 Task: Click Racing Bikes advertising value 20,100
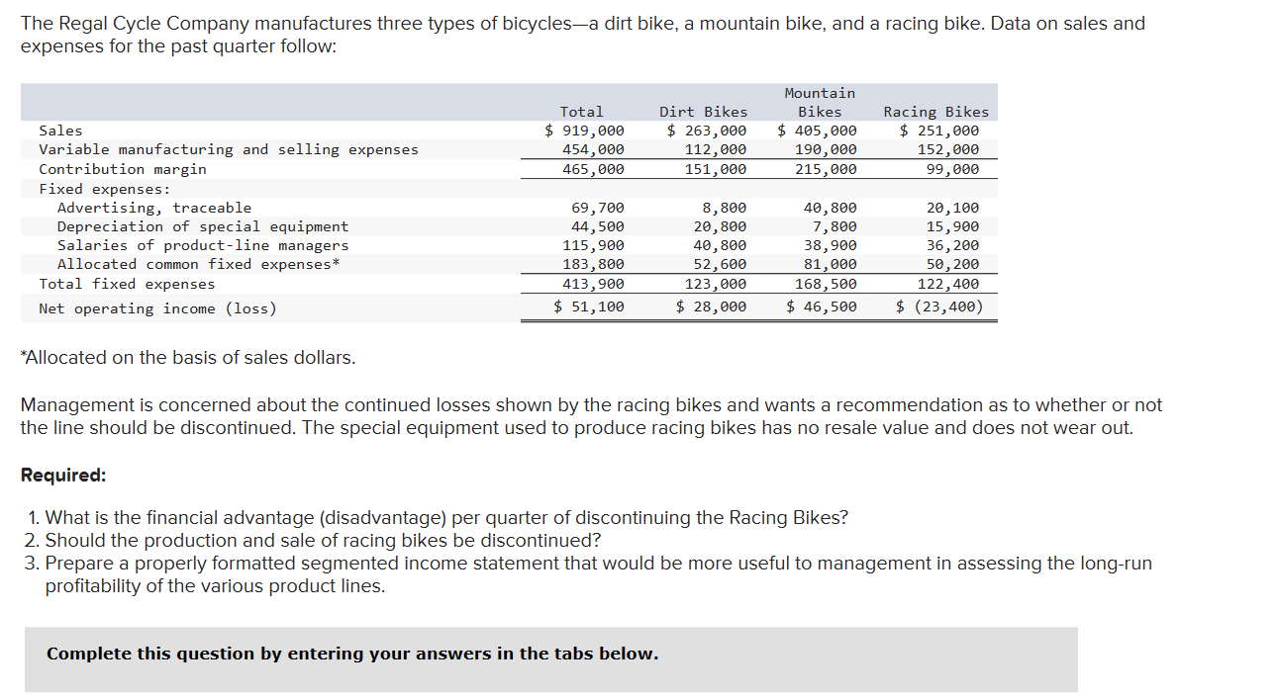953,208
